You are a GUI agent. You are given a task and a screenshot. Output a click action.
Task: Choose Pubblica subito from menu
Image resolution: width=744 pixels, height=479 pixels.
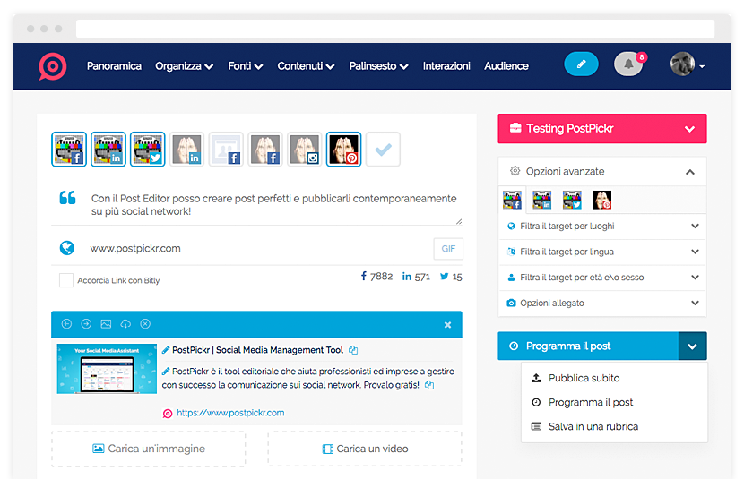click(x=614, y=378)
